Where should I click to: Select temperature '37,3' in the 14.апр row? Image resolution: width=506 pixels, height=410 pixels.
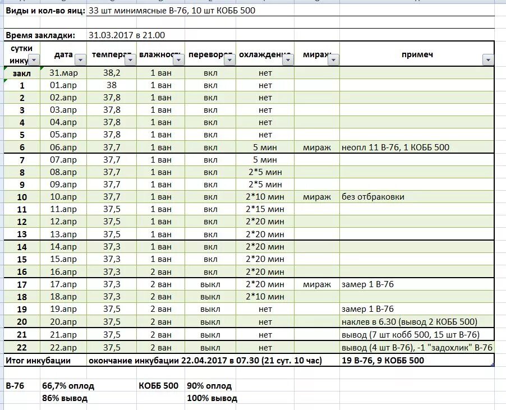(112, 247)
